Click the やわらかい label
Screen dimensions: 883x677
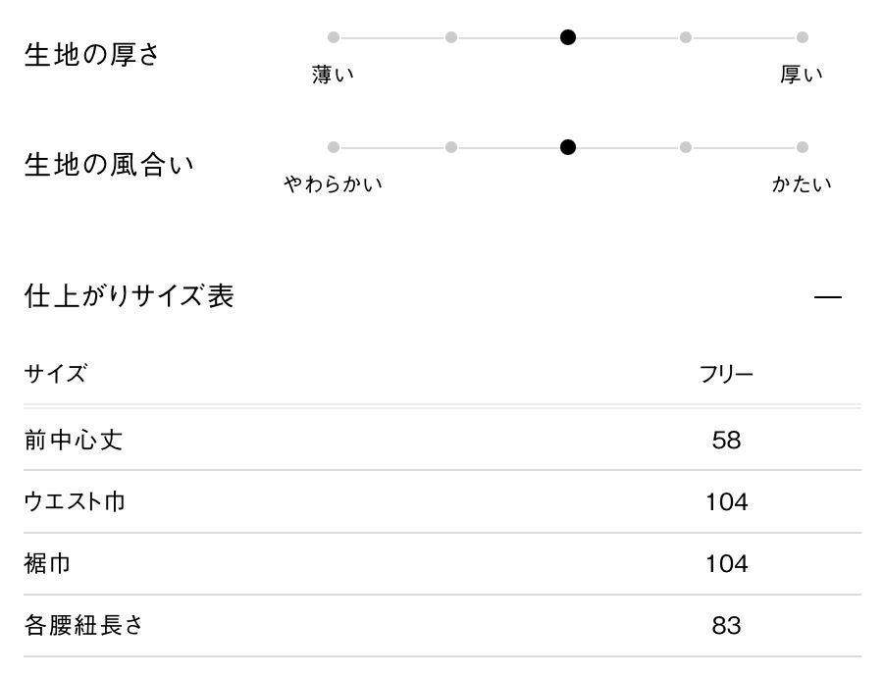click(334, 184)
